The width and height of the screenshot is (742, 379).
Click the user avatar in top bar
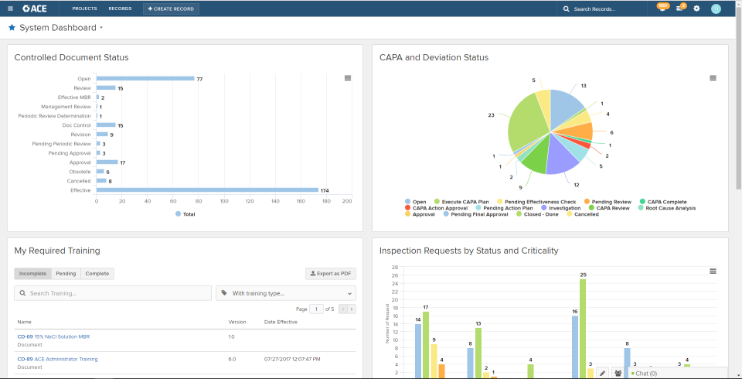[x=716, y=9]
